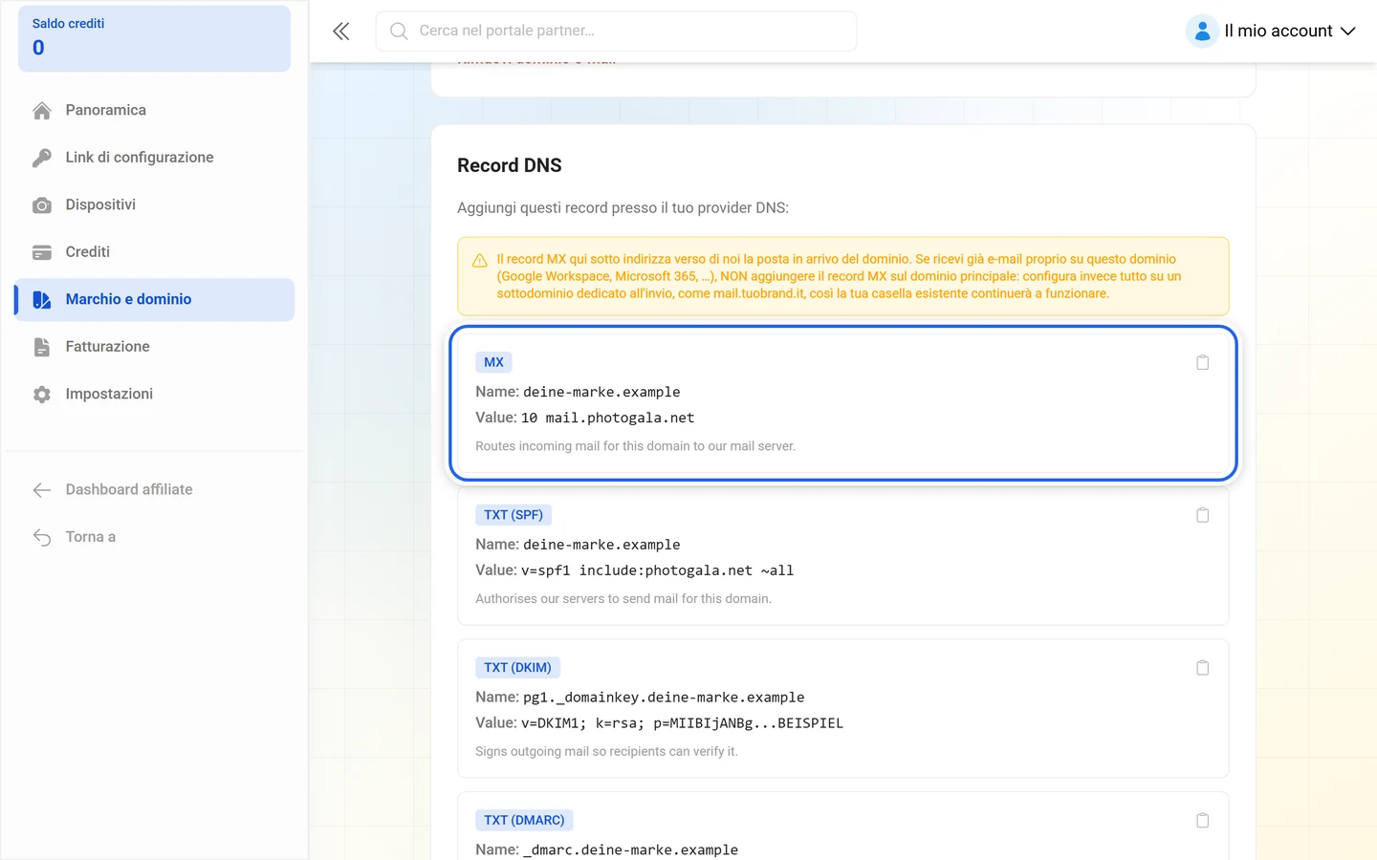This screenshot has width=1377, height=860.
Task: Click into the partner portal search field
Action: coord(616,31)
